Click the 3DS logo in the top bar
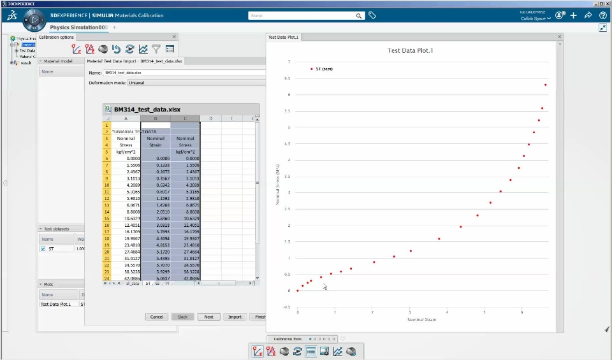 (12, 15)
